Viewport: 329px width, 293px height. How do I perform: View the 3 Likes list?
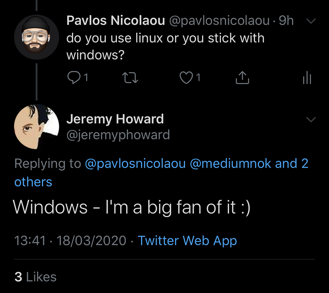point(35,277)
